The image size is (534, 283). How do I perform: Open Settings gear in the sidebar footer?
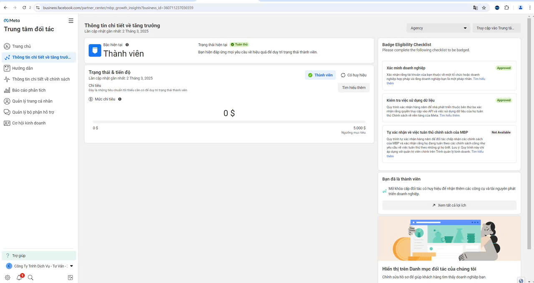tap(8, 278)
